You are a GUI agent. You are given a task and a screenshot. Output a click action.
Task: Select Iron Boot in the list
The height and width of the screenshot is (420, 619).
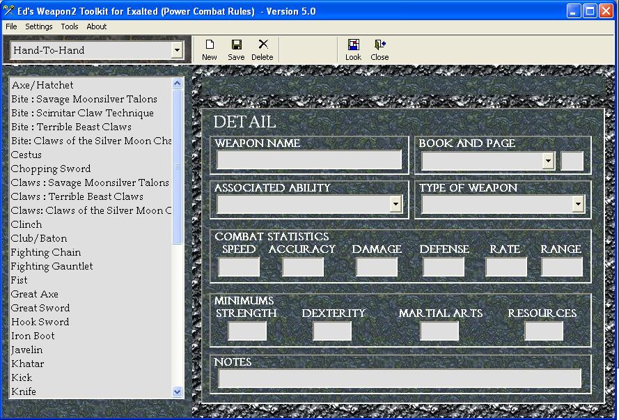point(33,336)
